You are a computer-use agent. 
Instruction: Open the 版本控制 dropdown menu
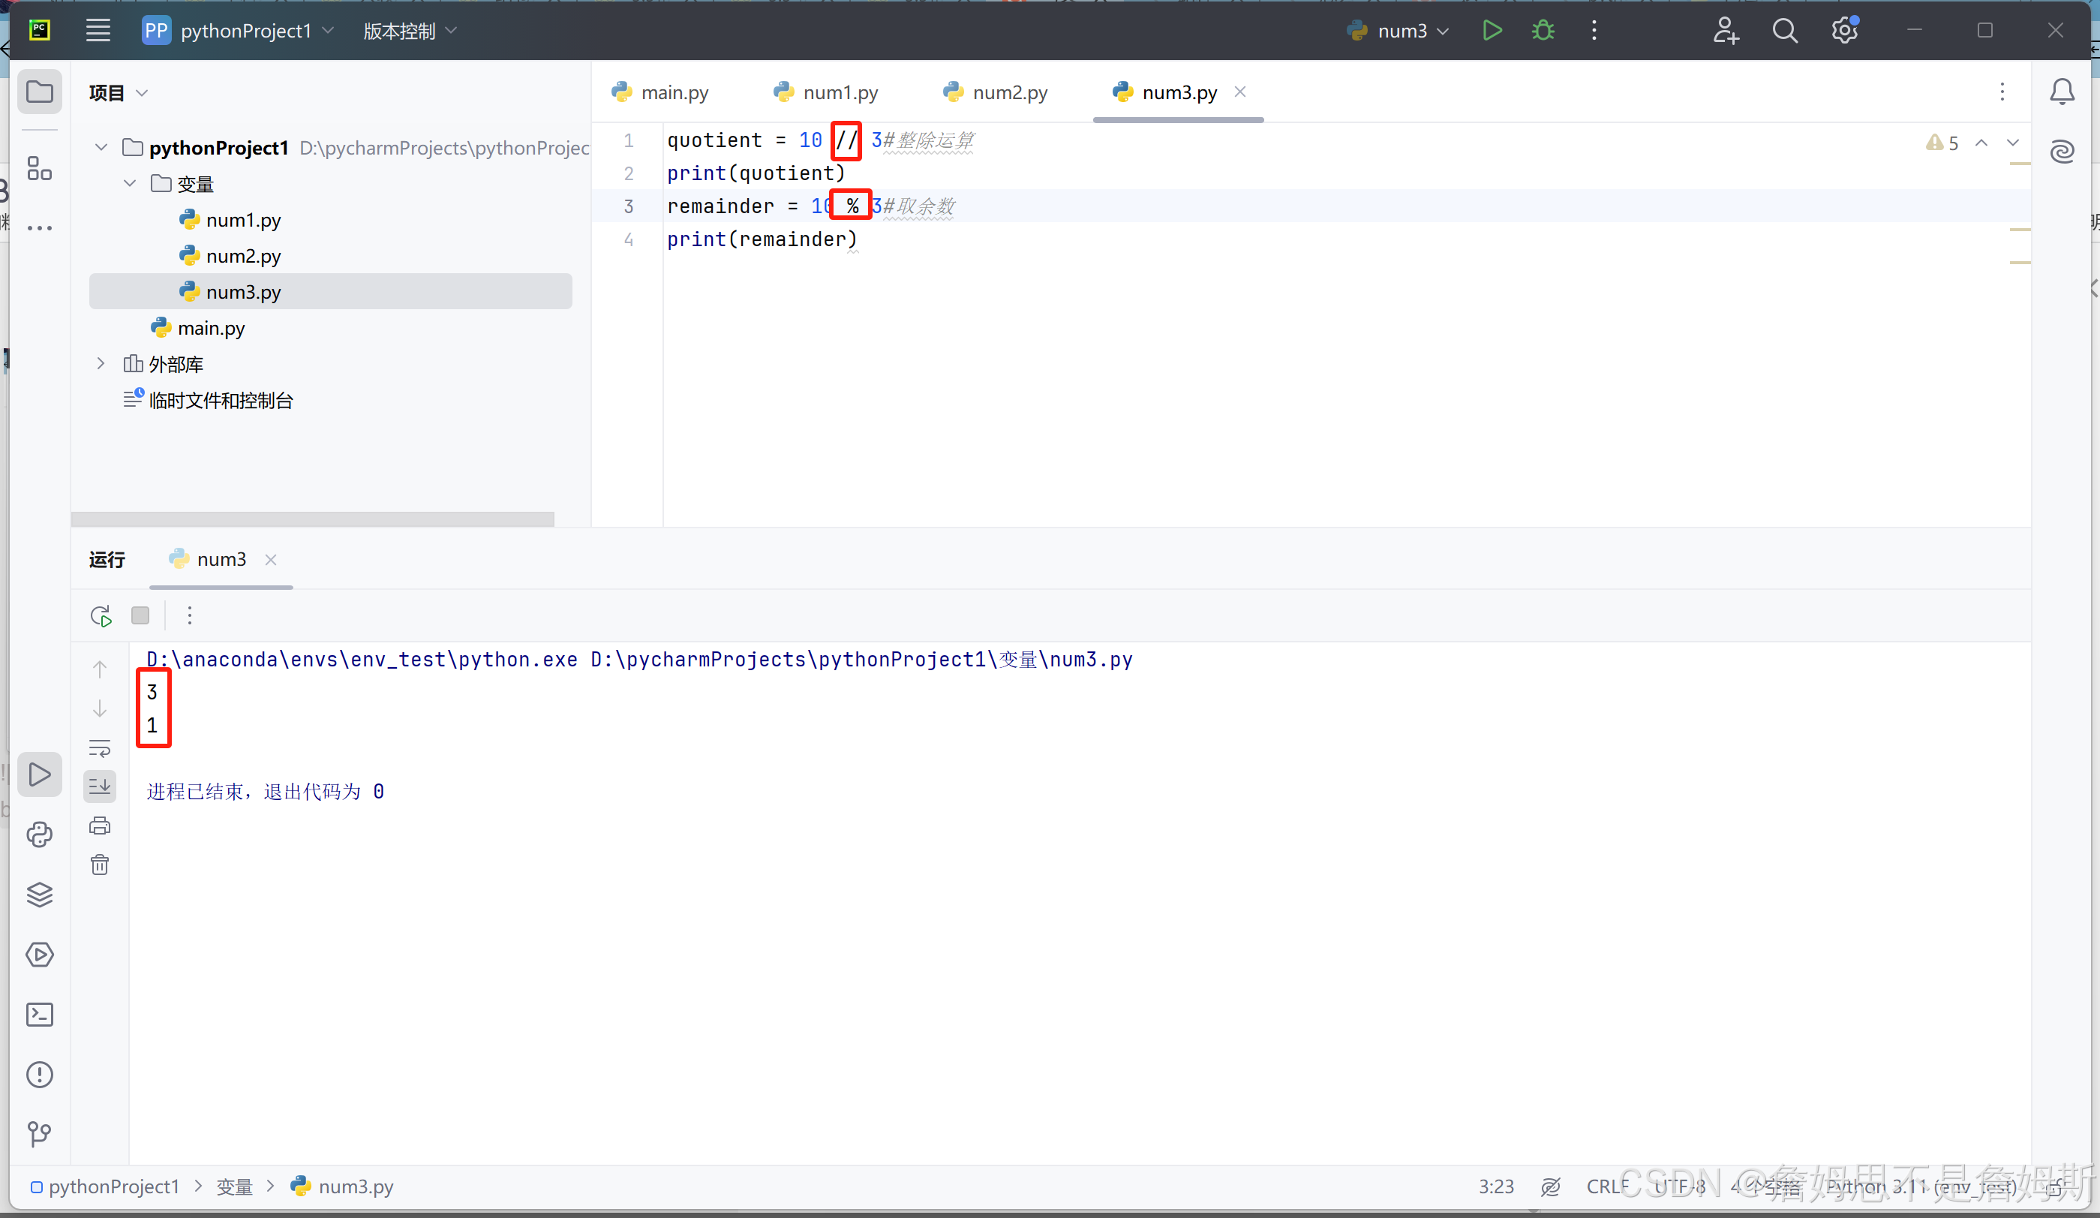coord(410,31)
